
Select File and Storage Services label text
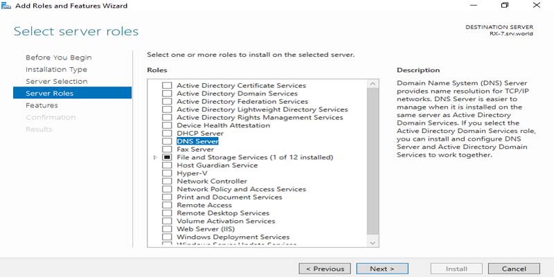(x=255, y=157)
